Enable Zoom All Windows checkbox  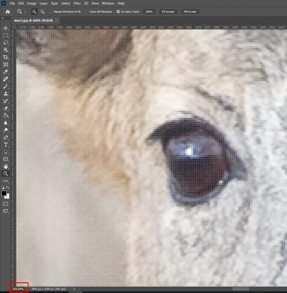[87, 12]
